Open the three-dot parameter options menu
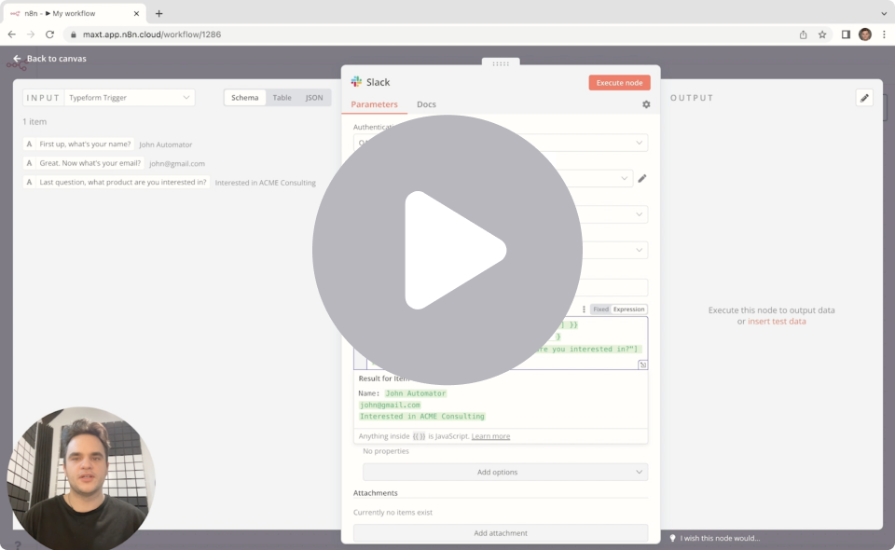Viewport: 895px width, 550px height. [584, 309]
